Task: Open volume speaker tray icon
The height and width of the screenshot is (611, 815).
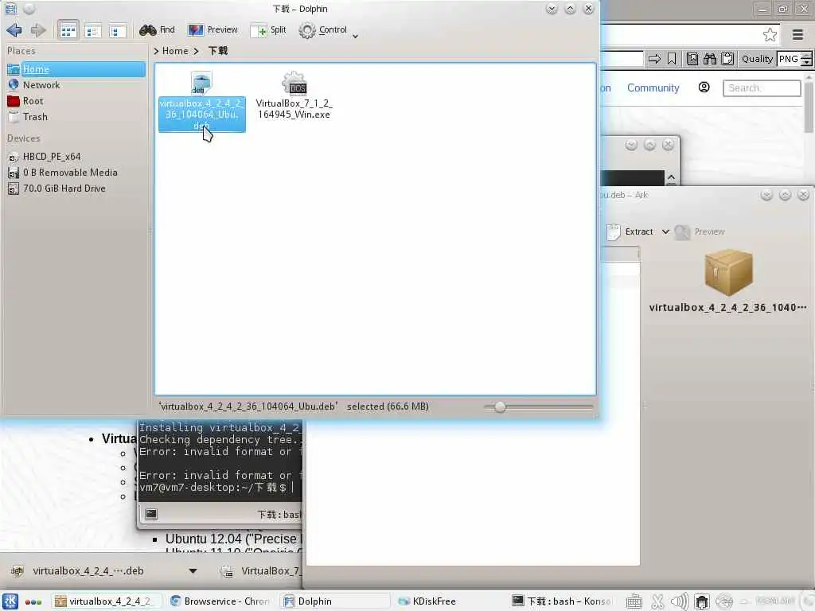Action: pos(680,601)
